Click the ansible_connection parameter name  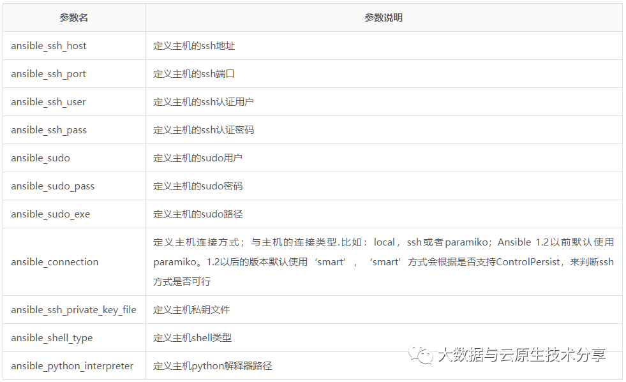[55, 262]
